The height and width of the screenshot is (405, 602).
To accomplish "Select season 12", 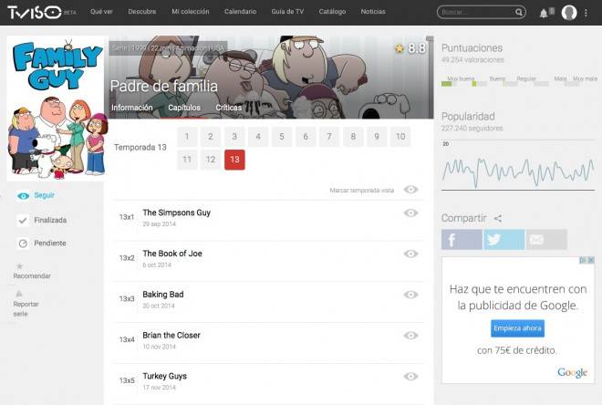I will point(211,160).
